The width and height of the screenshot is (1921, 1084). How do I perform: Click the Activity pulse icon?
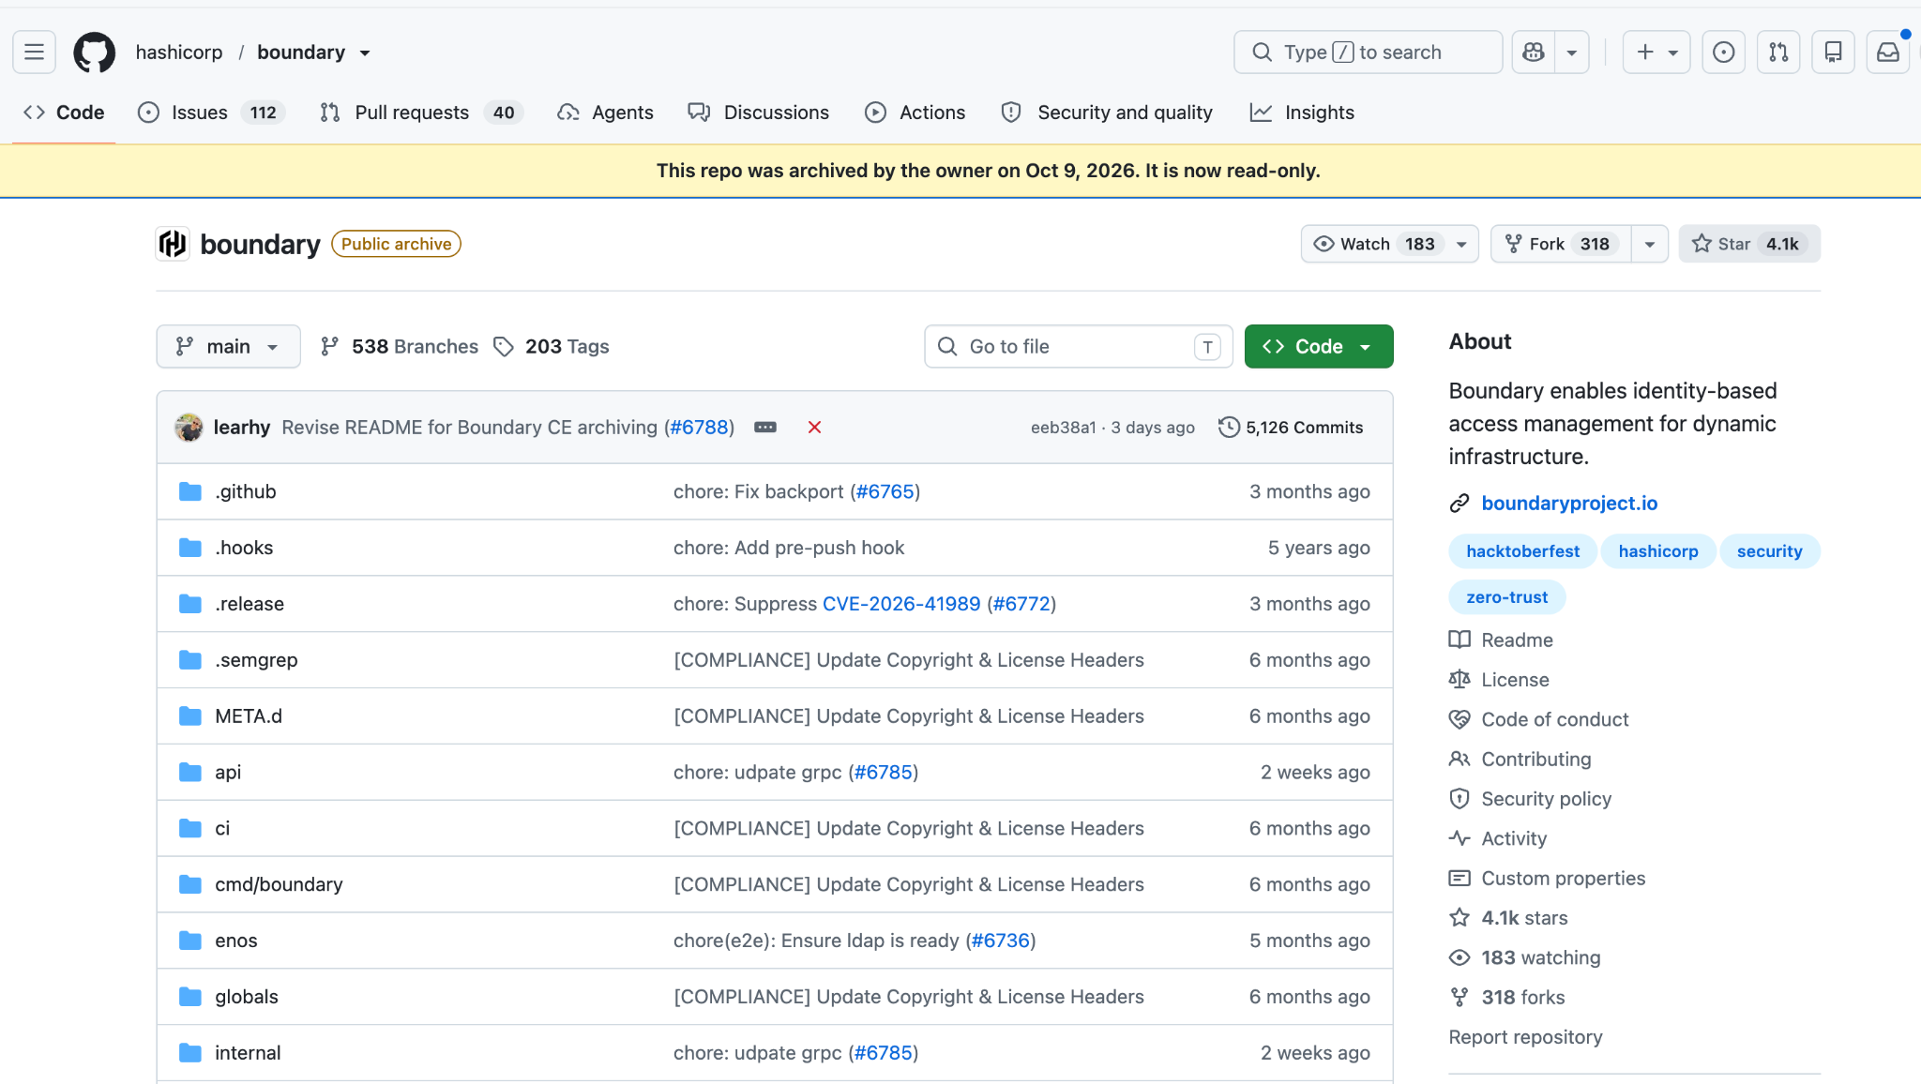click(x=1460, y=838)
